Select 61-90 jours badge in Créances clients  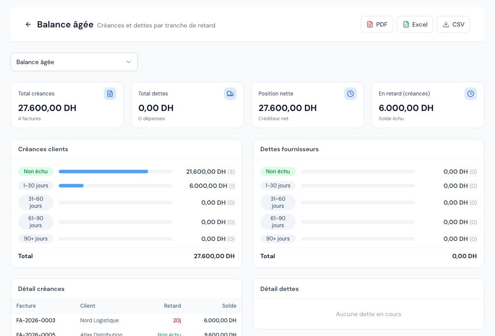tap(36, 222)
